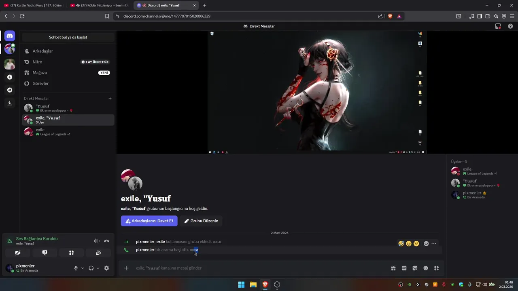
Task: Select member exile in Üyeler list
Action: coord(482,171)
